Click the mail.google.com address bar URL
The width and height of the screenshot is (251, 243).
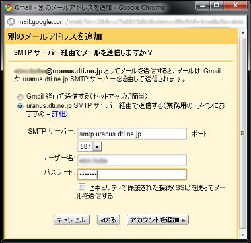pyautogui.click(x=130, y=22)
